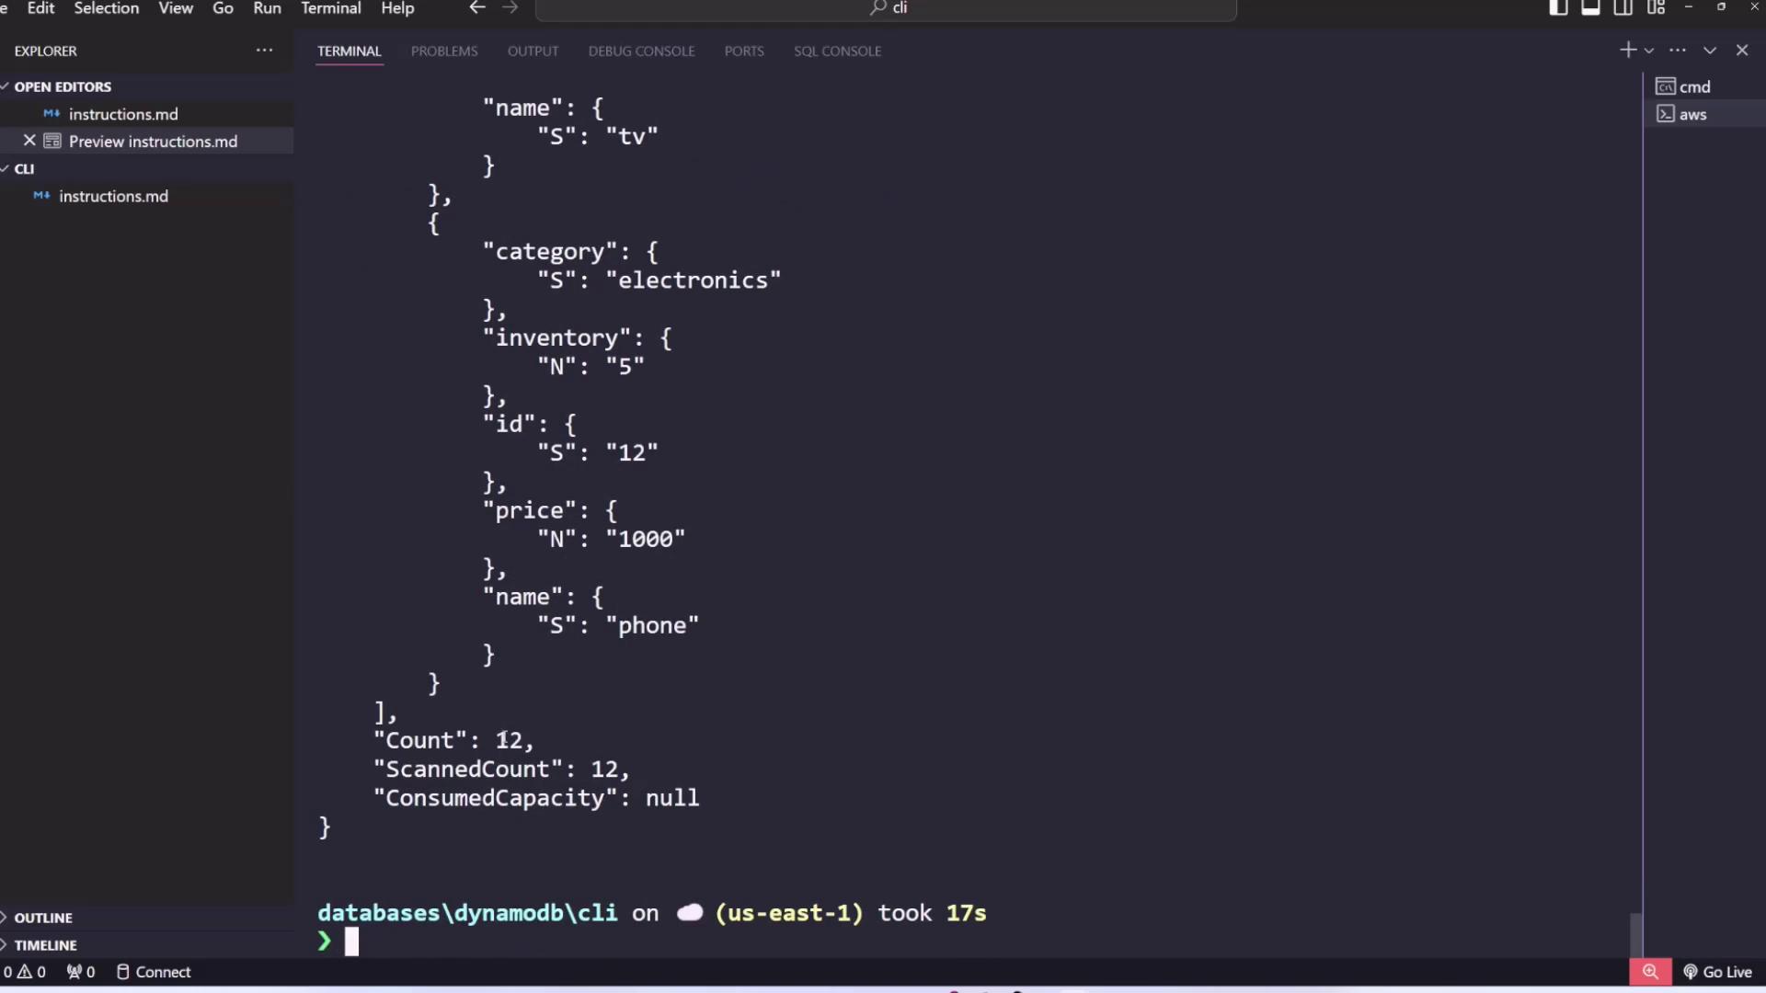Toggle bottom panel visibility
The height and width of the screenshot is (993, 1766).
(x=1590, y=8)
